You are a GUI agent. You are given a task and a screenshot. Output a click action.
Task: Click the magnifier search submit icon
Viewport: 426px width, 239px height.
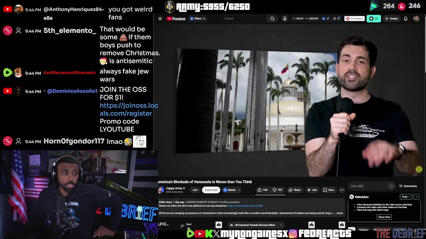coord(272,19)
